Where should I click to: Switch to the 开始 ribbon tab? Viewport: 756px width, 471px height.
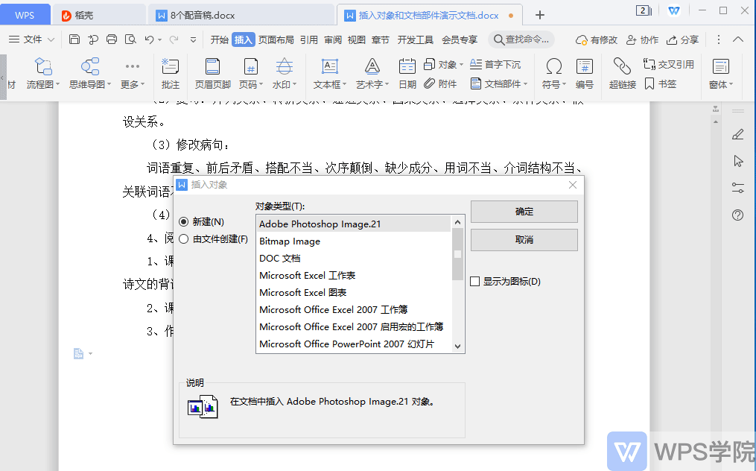(220, 39)
